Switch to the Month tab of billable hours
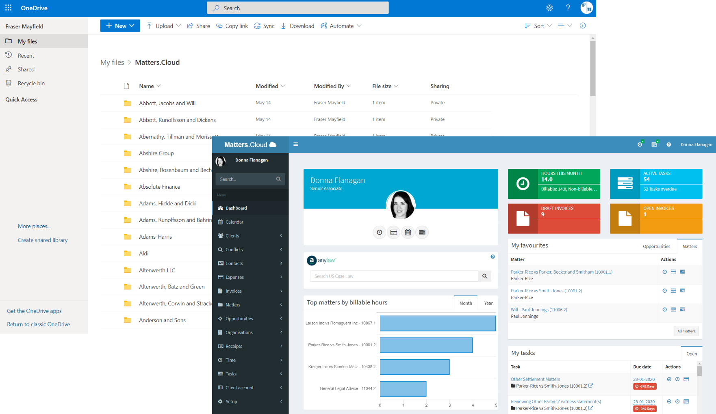Image resolution: width=716 pixels, height=414 pixels. [x=466, y=303]
